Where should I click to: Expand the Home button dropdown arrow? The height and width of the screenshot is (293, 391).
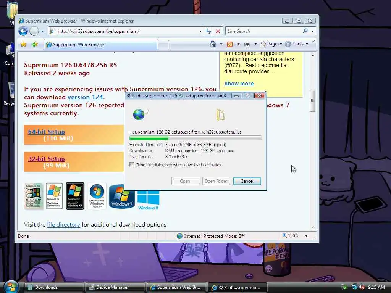pos(221,44)
